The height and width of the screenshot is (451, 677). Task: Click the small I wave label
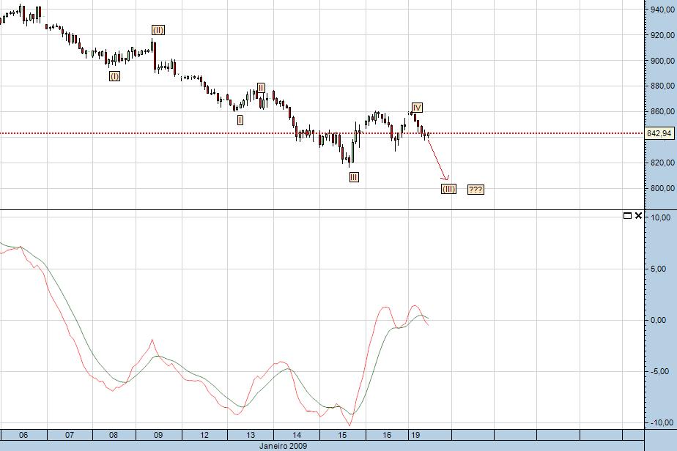pyautogui.click(x=240, y=120)
